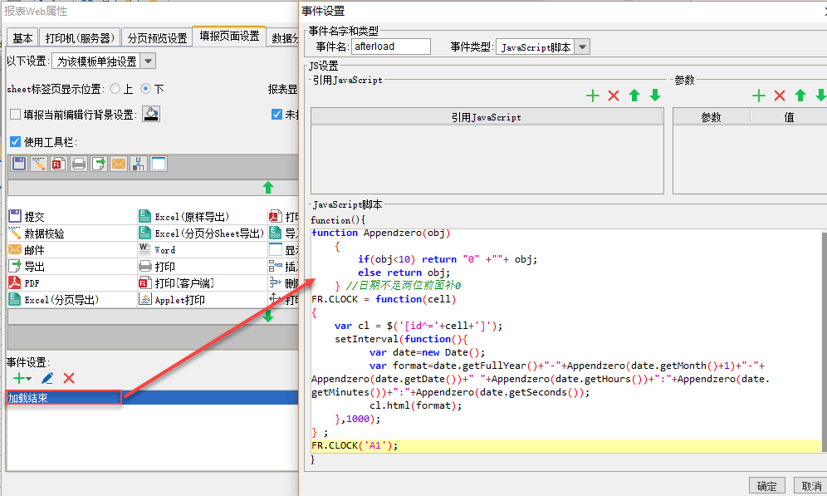Click the export arrow icon in toolbar preview

click(99, 164)
